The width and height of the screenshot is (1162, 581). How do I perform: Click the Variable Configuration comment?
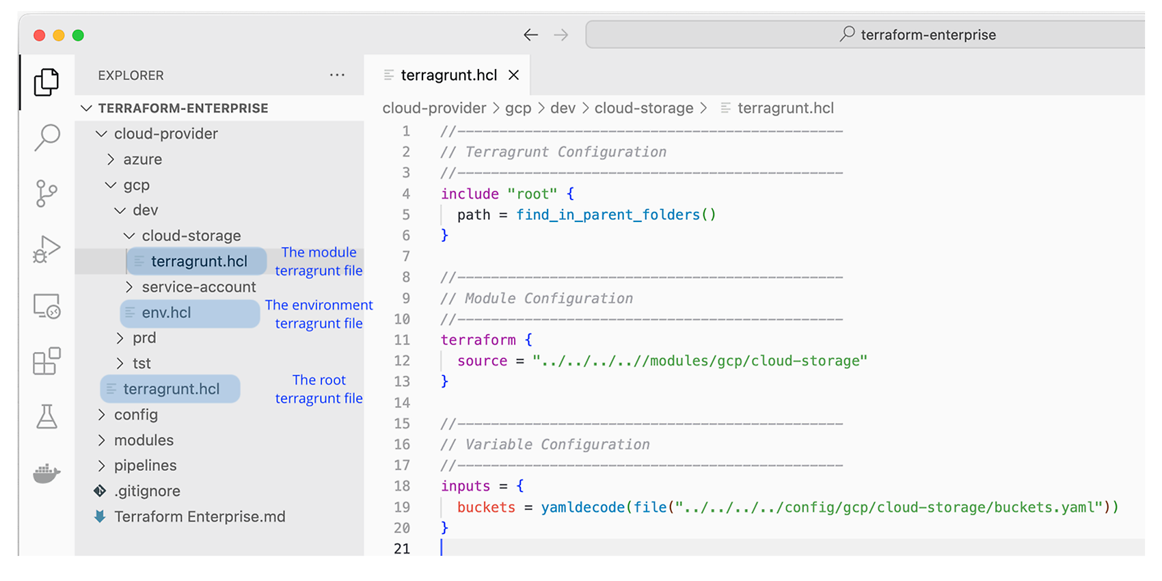point(545,444)
